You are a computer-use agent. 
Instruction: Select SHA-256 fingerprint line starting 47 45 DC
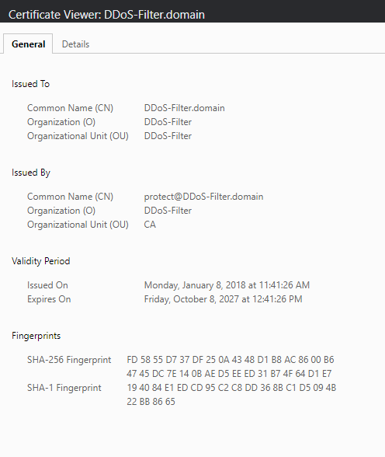(229, 374)
